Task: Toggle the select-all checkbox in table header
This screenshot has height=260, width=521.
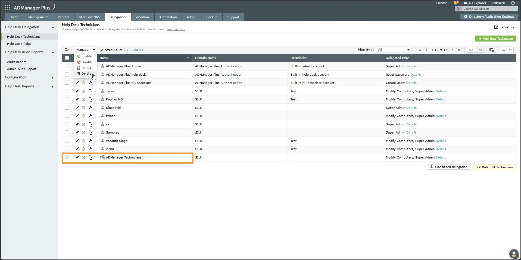Action: point(67,58)
